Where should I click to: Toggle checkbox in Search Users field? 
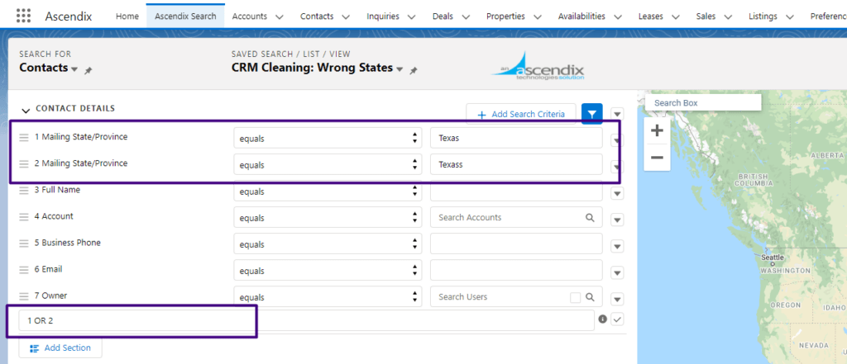[575, 297]
